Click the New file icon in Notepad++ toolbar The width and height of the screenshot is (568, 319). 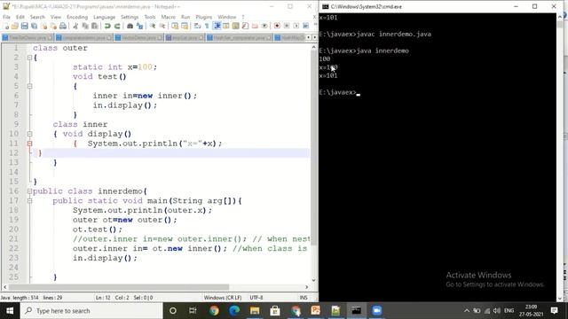click(x=5, y=26)
